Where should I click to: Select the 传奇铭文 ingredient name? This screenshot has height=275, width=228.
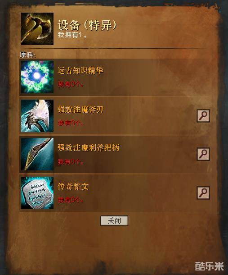point(73,186)
